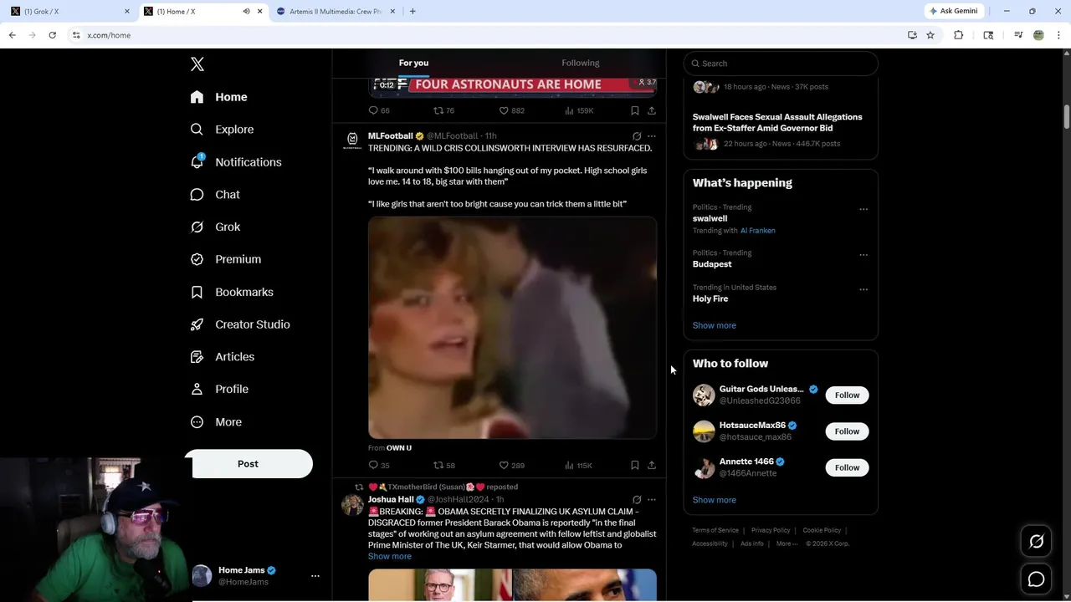Image resolution: width=1071 pixels, height=602 pixels.
Task: Bookmark this page with browser star
Action: (x=930, y=35)
